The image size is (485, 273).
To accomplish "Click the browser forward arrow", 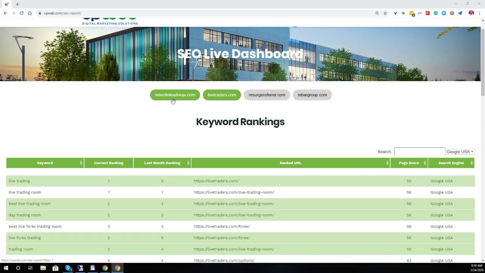I will (x=14, y=13).
